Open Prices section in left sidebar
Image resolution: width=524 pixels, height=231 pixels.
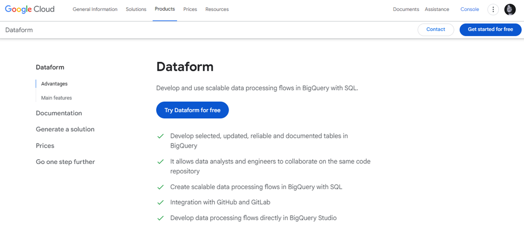click(45, 146)
